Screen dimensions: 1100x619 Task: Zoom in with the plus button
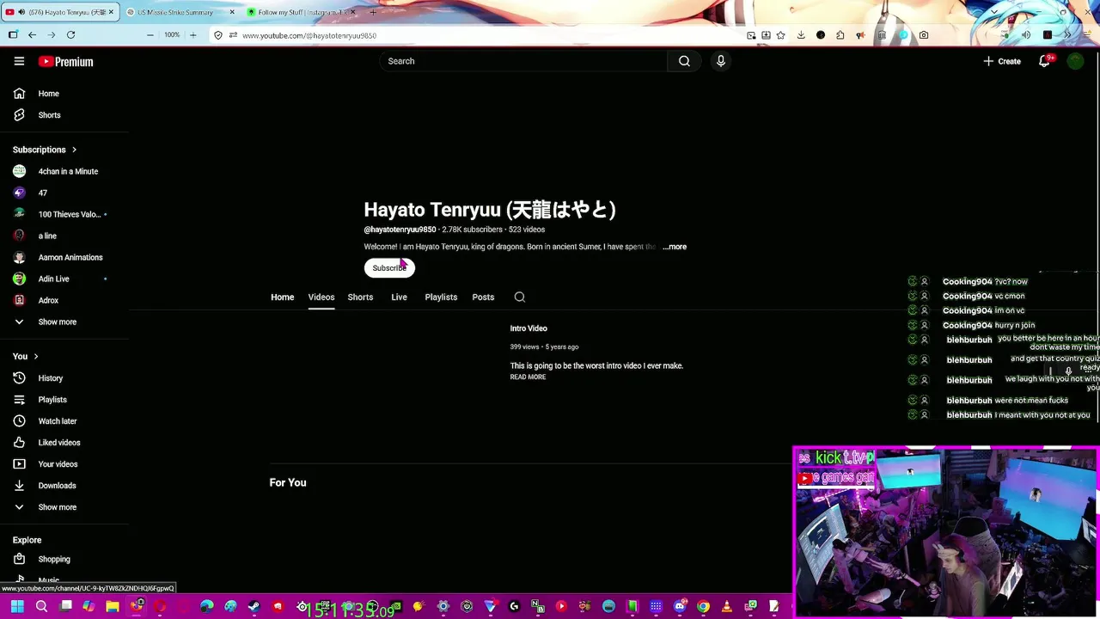(192, 35)
